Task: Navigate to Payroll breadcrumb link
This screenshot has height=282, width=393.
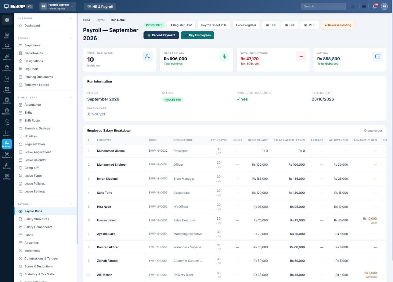Action: (100, 20)
